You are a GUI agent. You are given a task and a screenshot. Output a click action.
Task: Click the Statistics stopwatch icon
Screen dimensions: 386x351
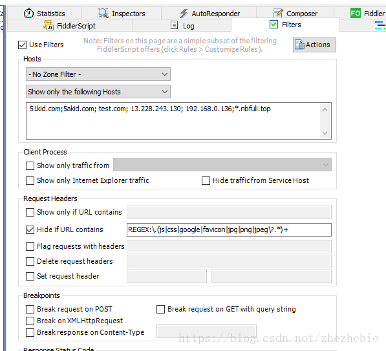coord(28,13)
